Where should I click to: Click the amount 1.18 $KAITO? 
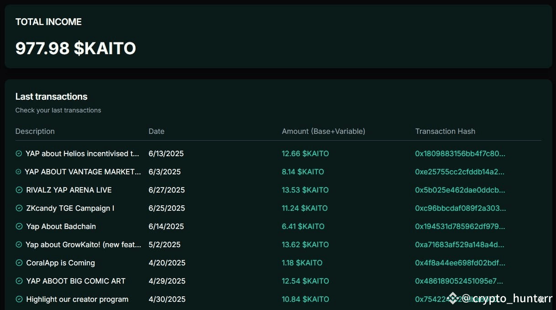302,263
